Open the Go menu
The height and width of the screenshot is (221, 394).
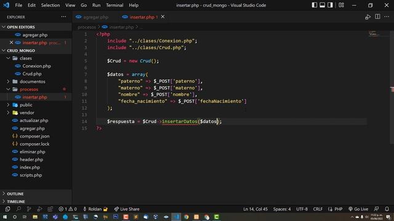click(84, 5)
